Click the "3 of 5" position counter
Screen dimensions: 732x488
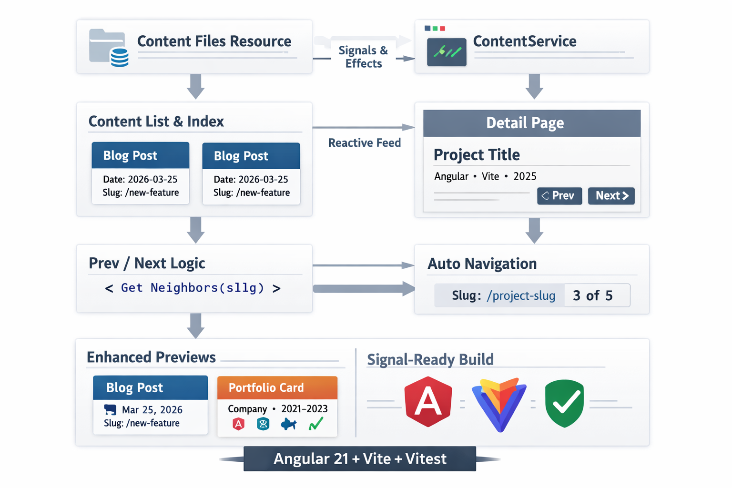593,296
